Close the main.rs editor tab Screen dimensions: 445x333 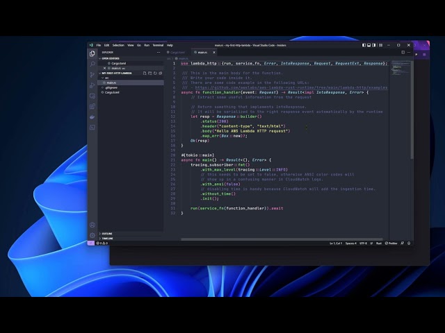click(214, 53)
